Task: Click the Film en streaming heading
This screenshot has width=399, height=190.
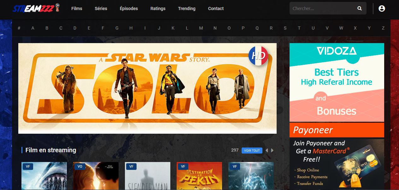Action: (51, 150)
